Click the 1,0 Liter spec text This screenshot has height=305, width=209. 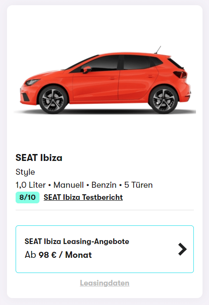coord(31,185)
